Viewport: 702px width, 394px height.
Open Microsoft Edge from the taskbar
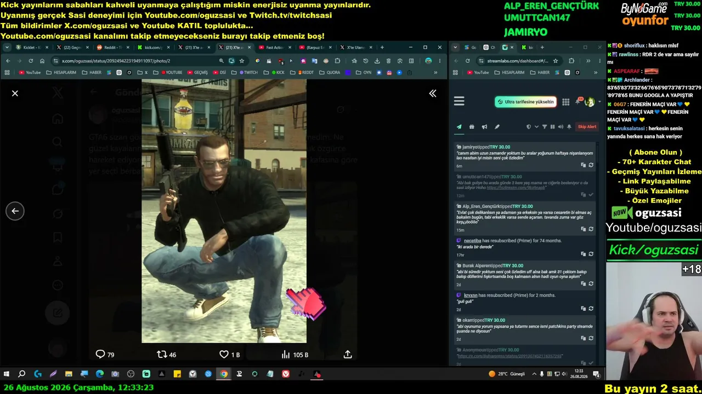click(99, 374)
